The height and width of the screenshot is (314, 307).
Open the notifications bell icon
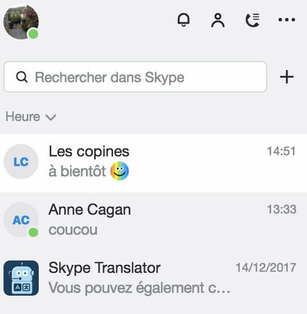pyautogui.click(x=183, y=20)
